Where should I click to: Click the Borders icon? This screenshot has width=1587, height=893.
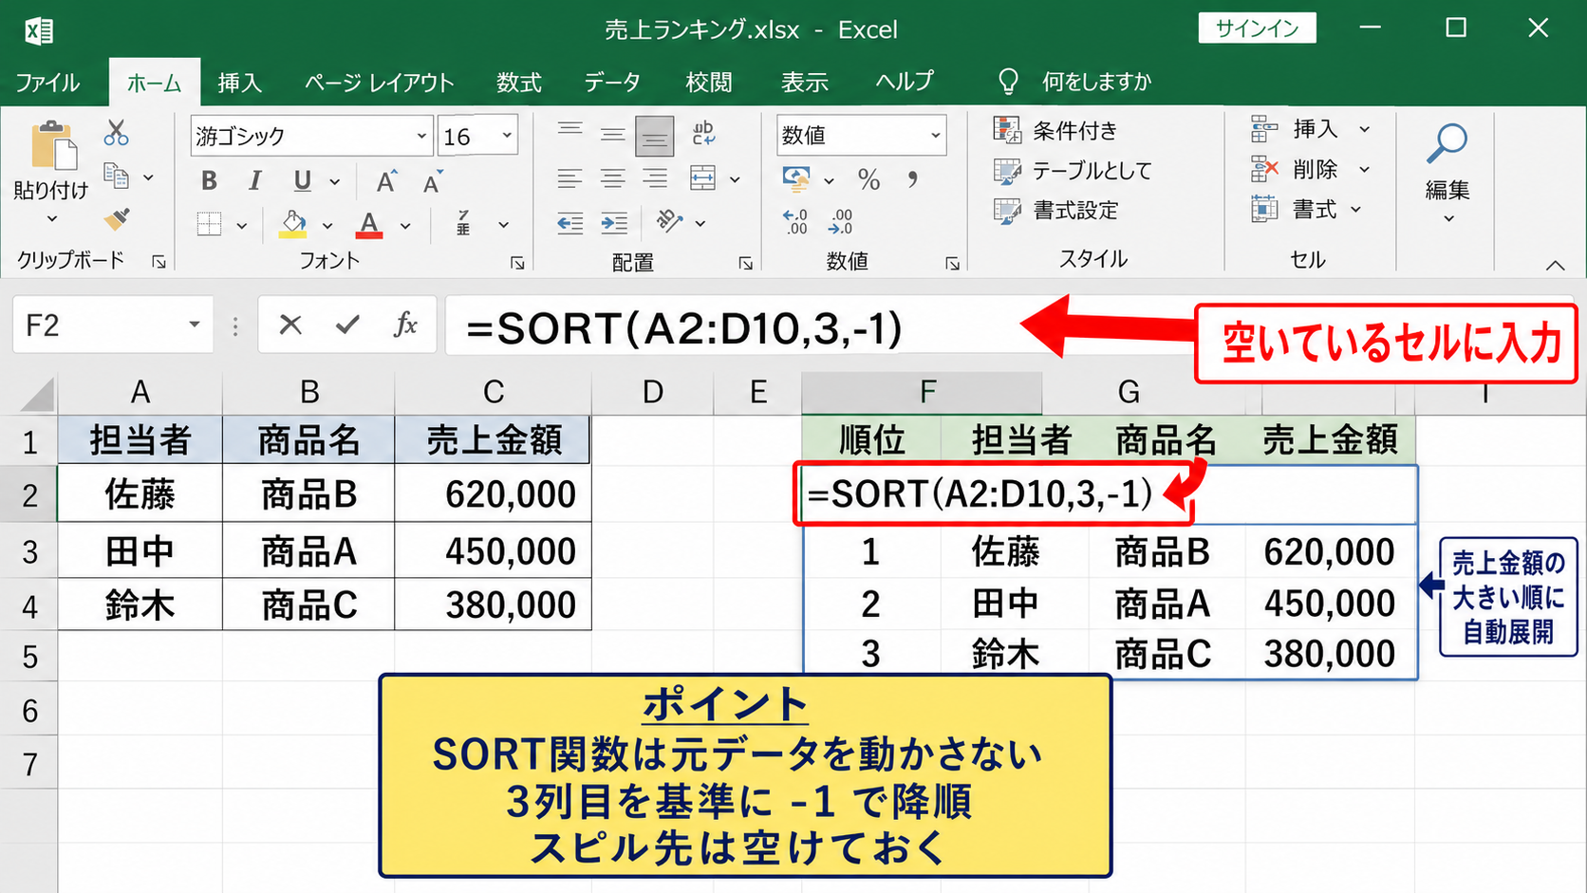tap(209, 225)
